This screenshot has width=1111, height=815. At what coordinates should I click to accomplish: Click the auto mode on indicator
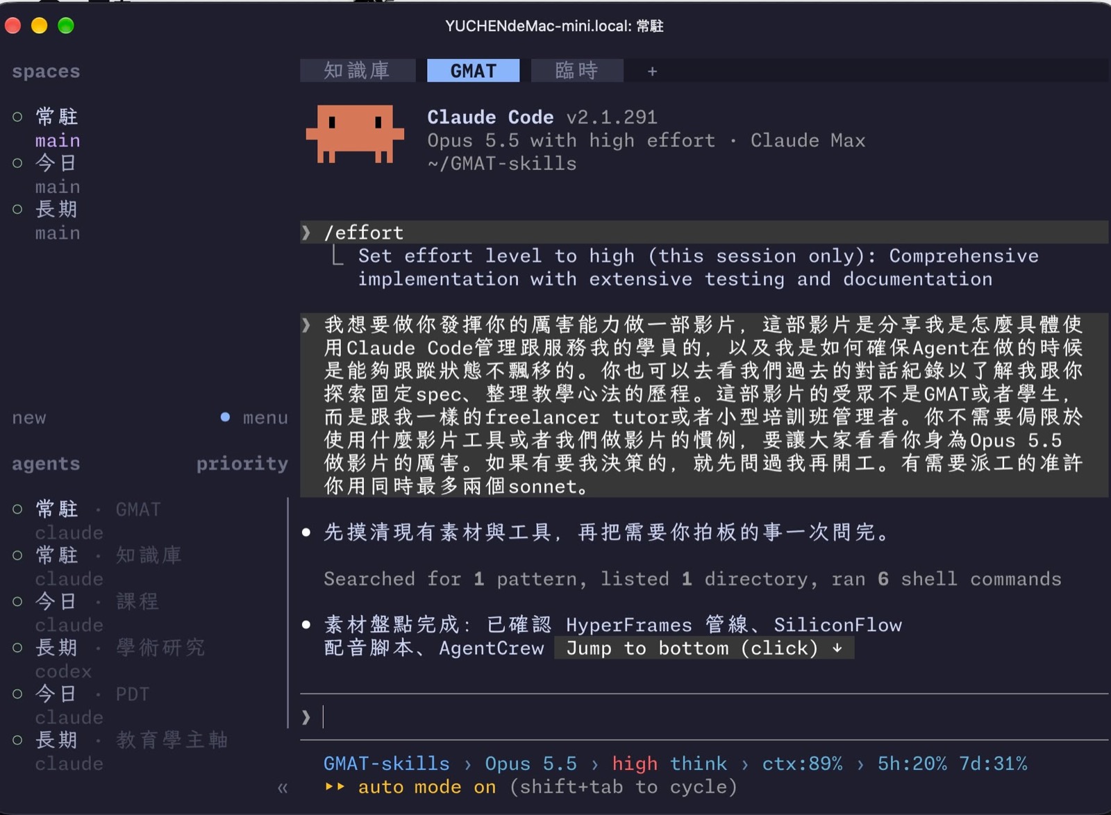(427, 787)
